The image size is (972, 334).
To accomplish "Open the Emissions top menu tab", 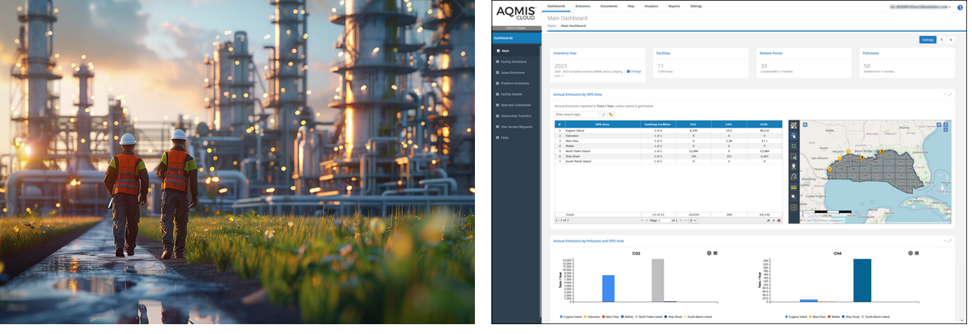I will coord(582,6).
